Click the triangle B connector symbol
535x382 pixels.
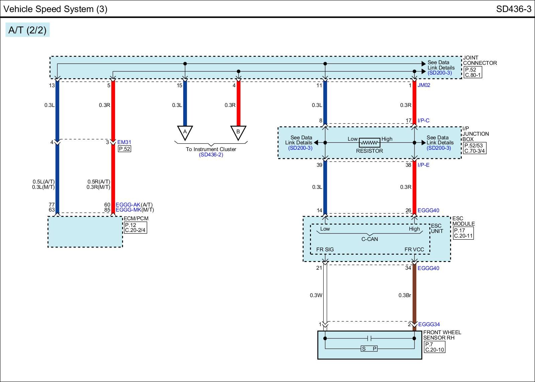pos(238,133)
